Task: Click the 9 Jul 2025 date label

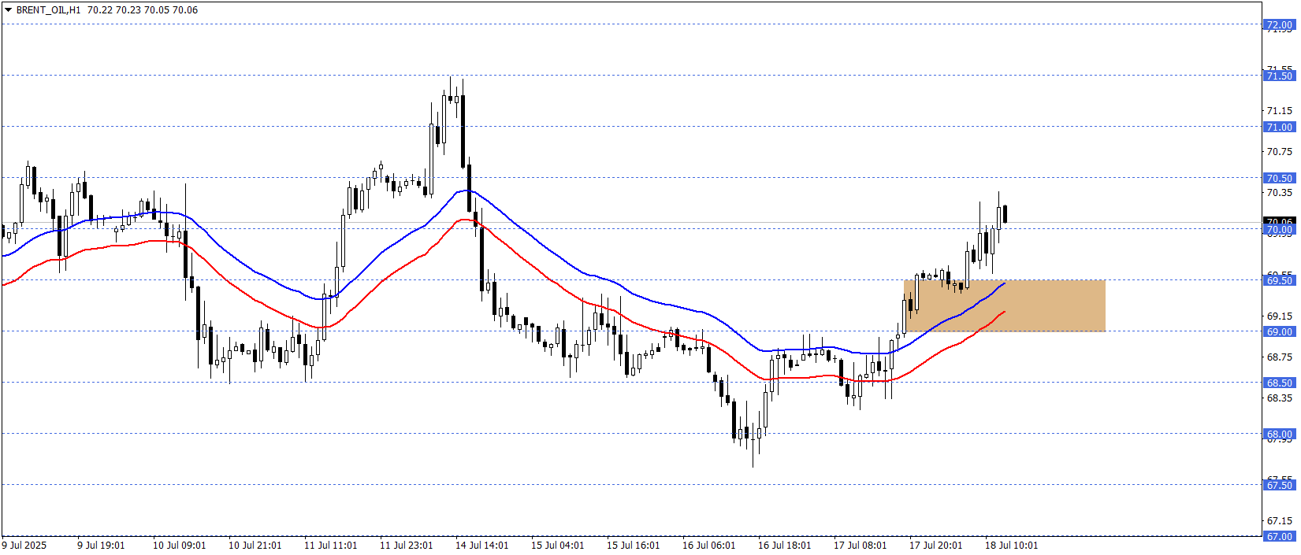Action: 24,545
